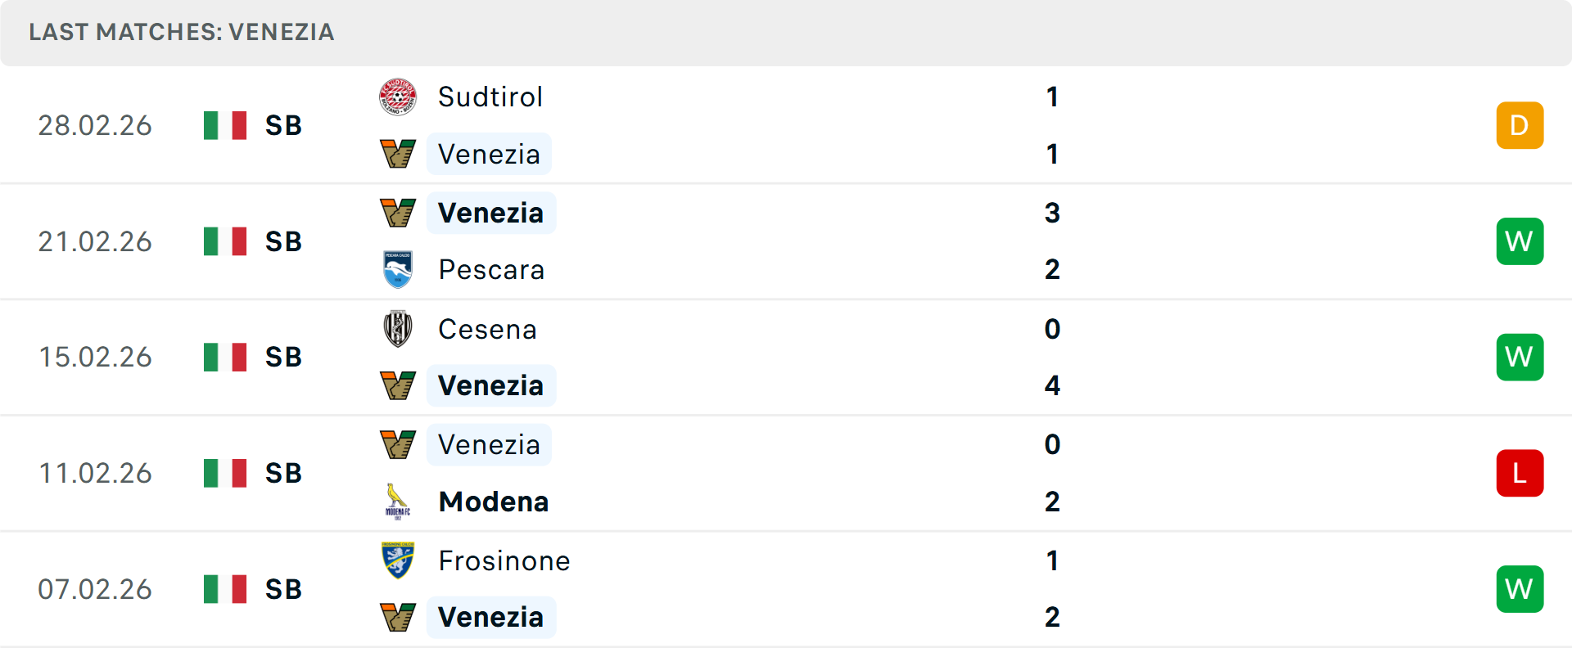The height and width of the screenshot is (648, 1572).
Task: Click the orange D draw result badge
Action: [1520, 125]
